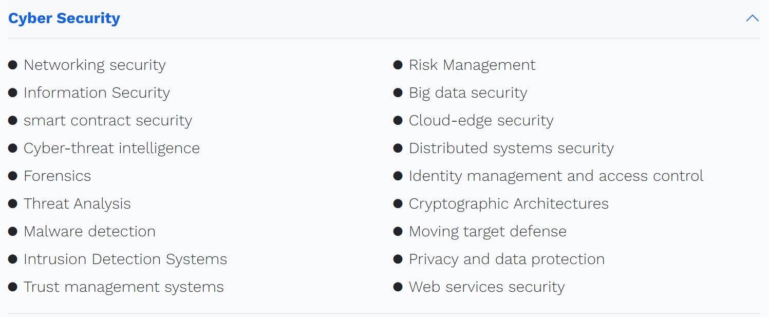Collapse the Cyber Security section chevron

click(752, 18)
